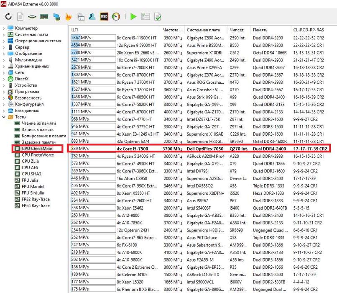Expand the Хранение данных node arrow

click(x=3, y=66)
